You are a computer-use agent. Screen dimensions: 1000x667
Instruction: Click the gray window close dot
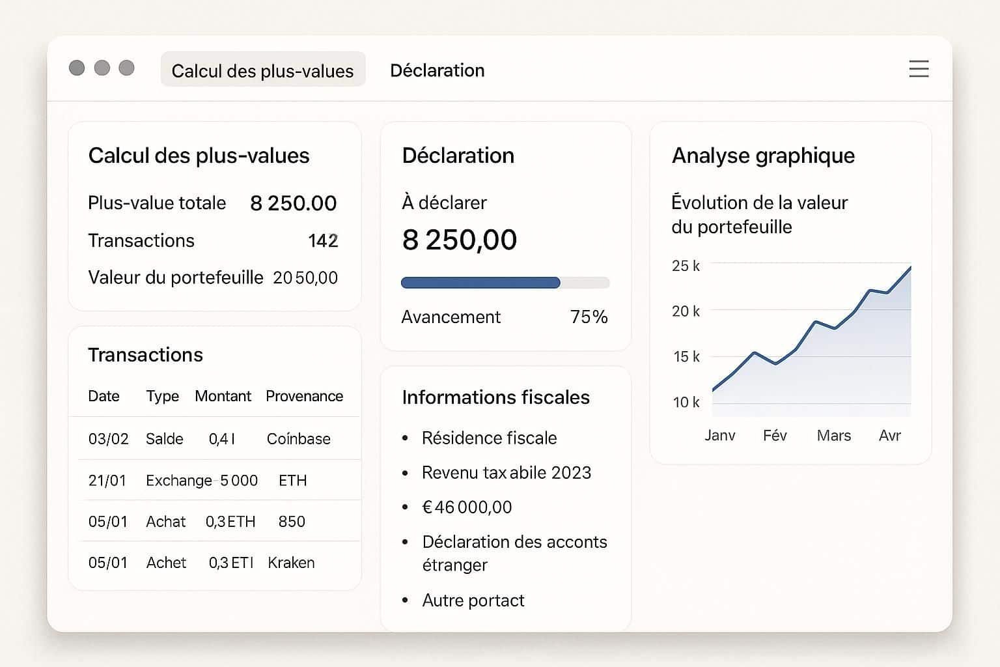tap(77, 68)
